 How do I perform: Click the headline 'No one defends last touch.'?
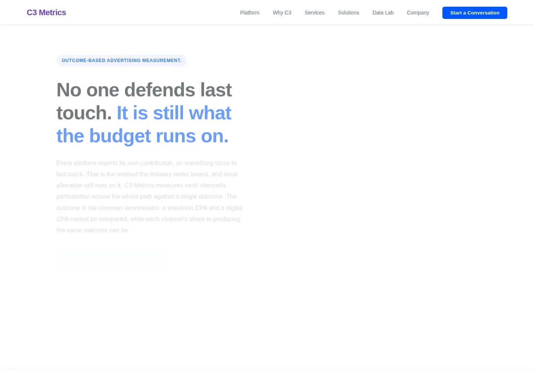(144, 101)
